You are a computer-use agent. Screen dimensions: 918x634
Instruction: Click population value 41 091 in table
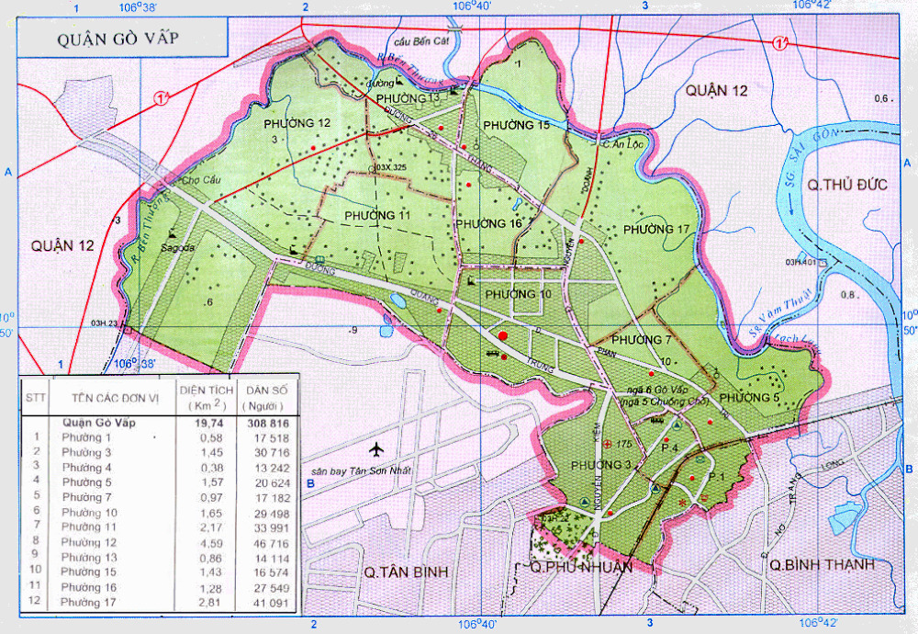[271, 603]
